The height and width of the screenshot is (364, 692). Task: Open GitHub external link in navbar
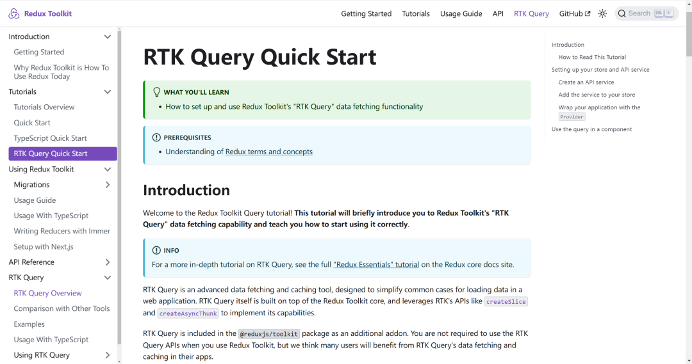pos(575,13)
